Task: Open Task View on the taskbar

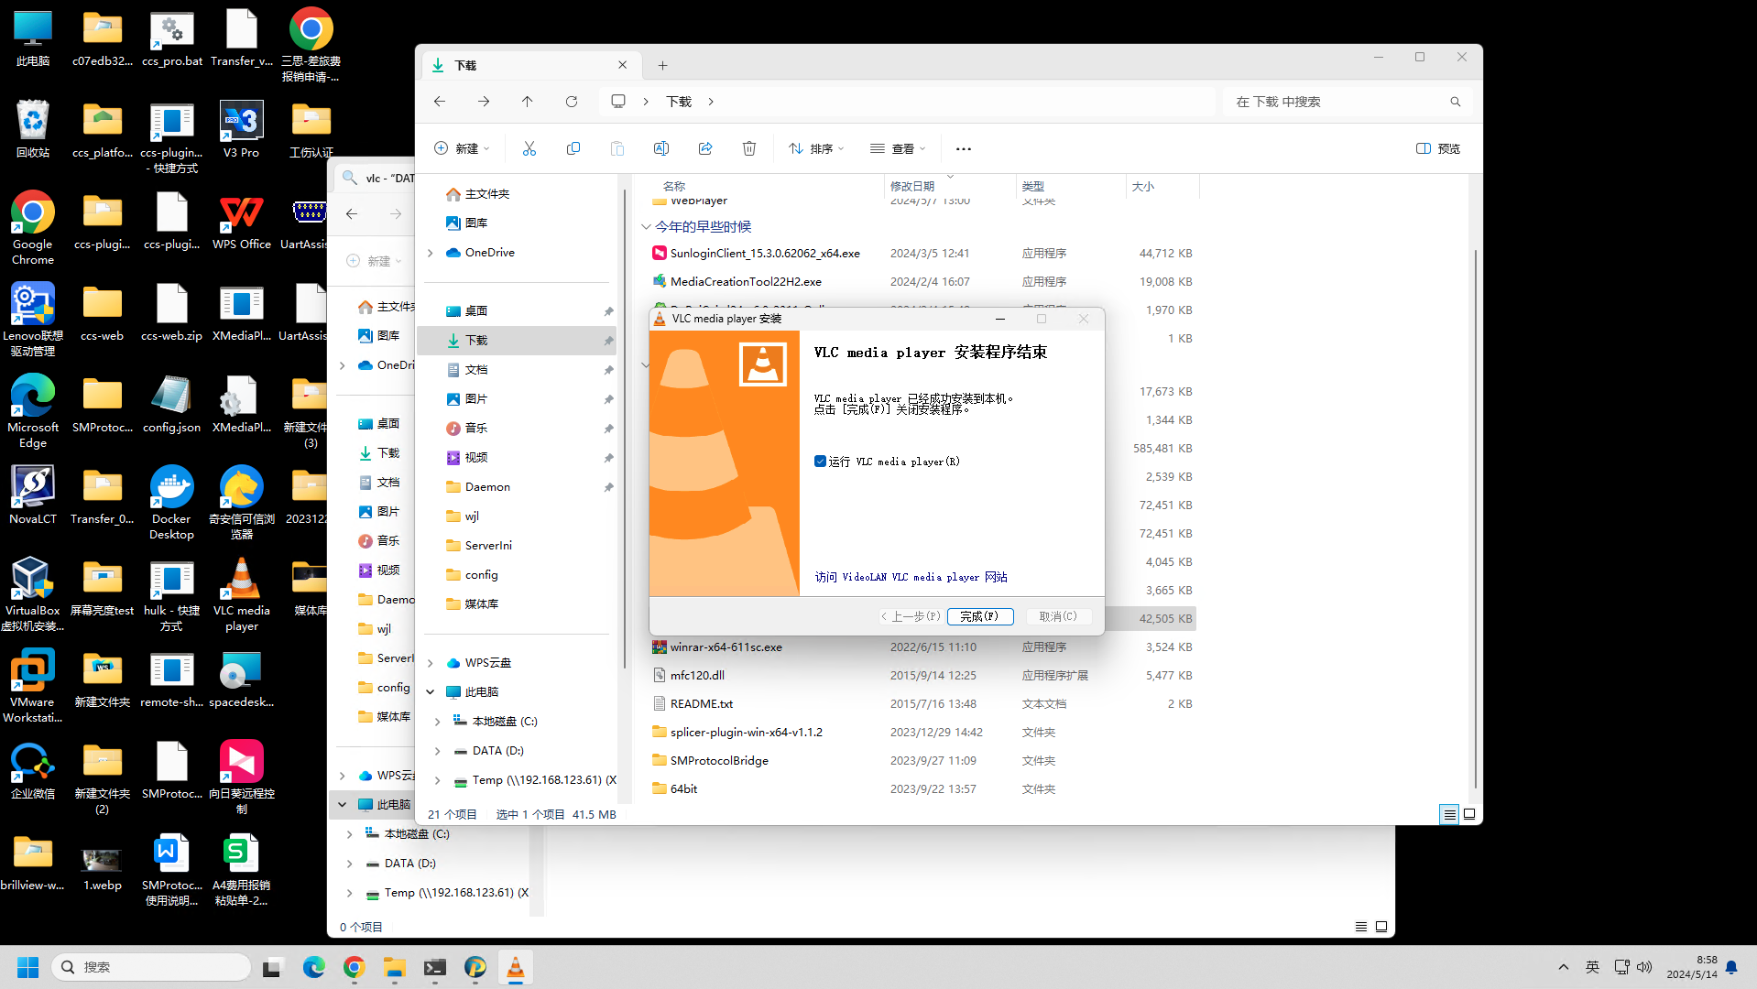Action: [272, 967]
